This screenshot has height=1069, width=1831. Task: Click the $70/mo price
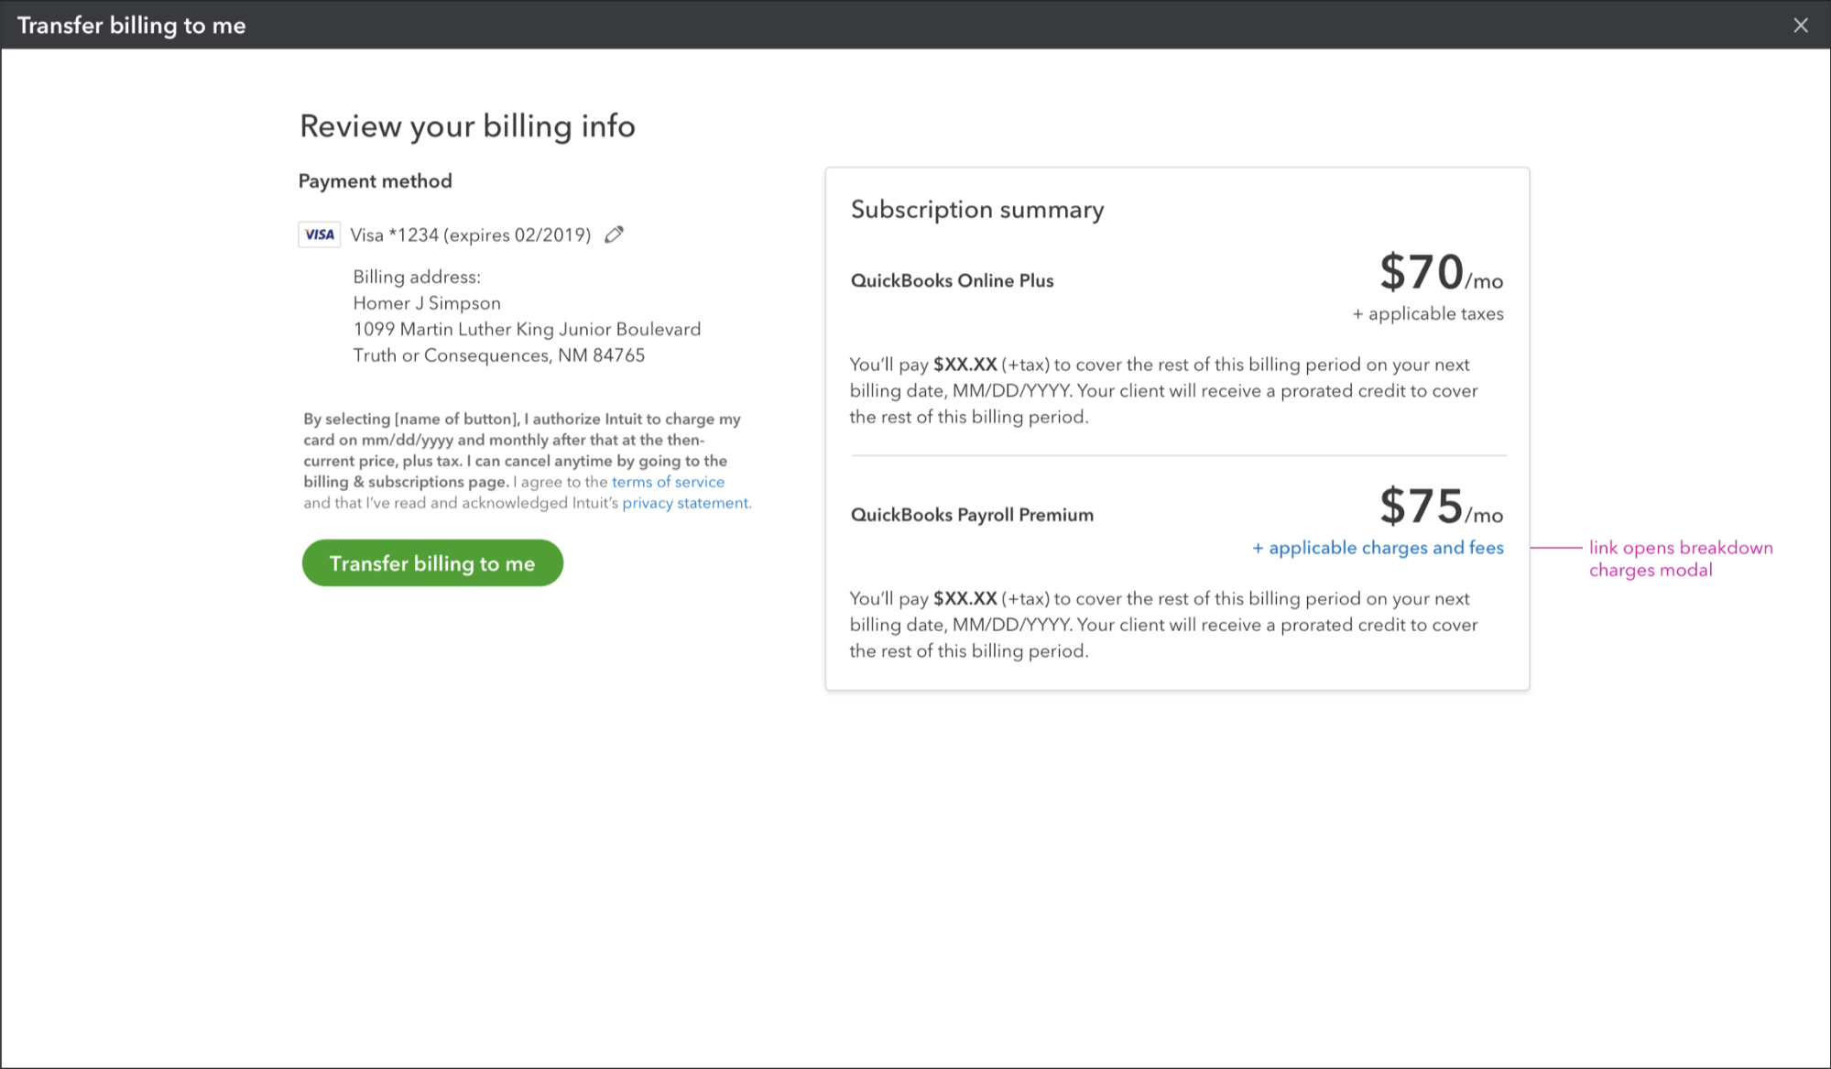(x=1442, y=272)
